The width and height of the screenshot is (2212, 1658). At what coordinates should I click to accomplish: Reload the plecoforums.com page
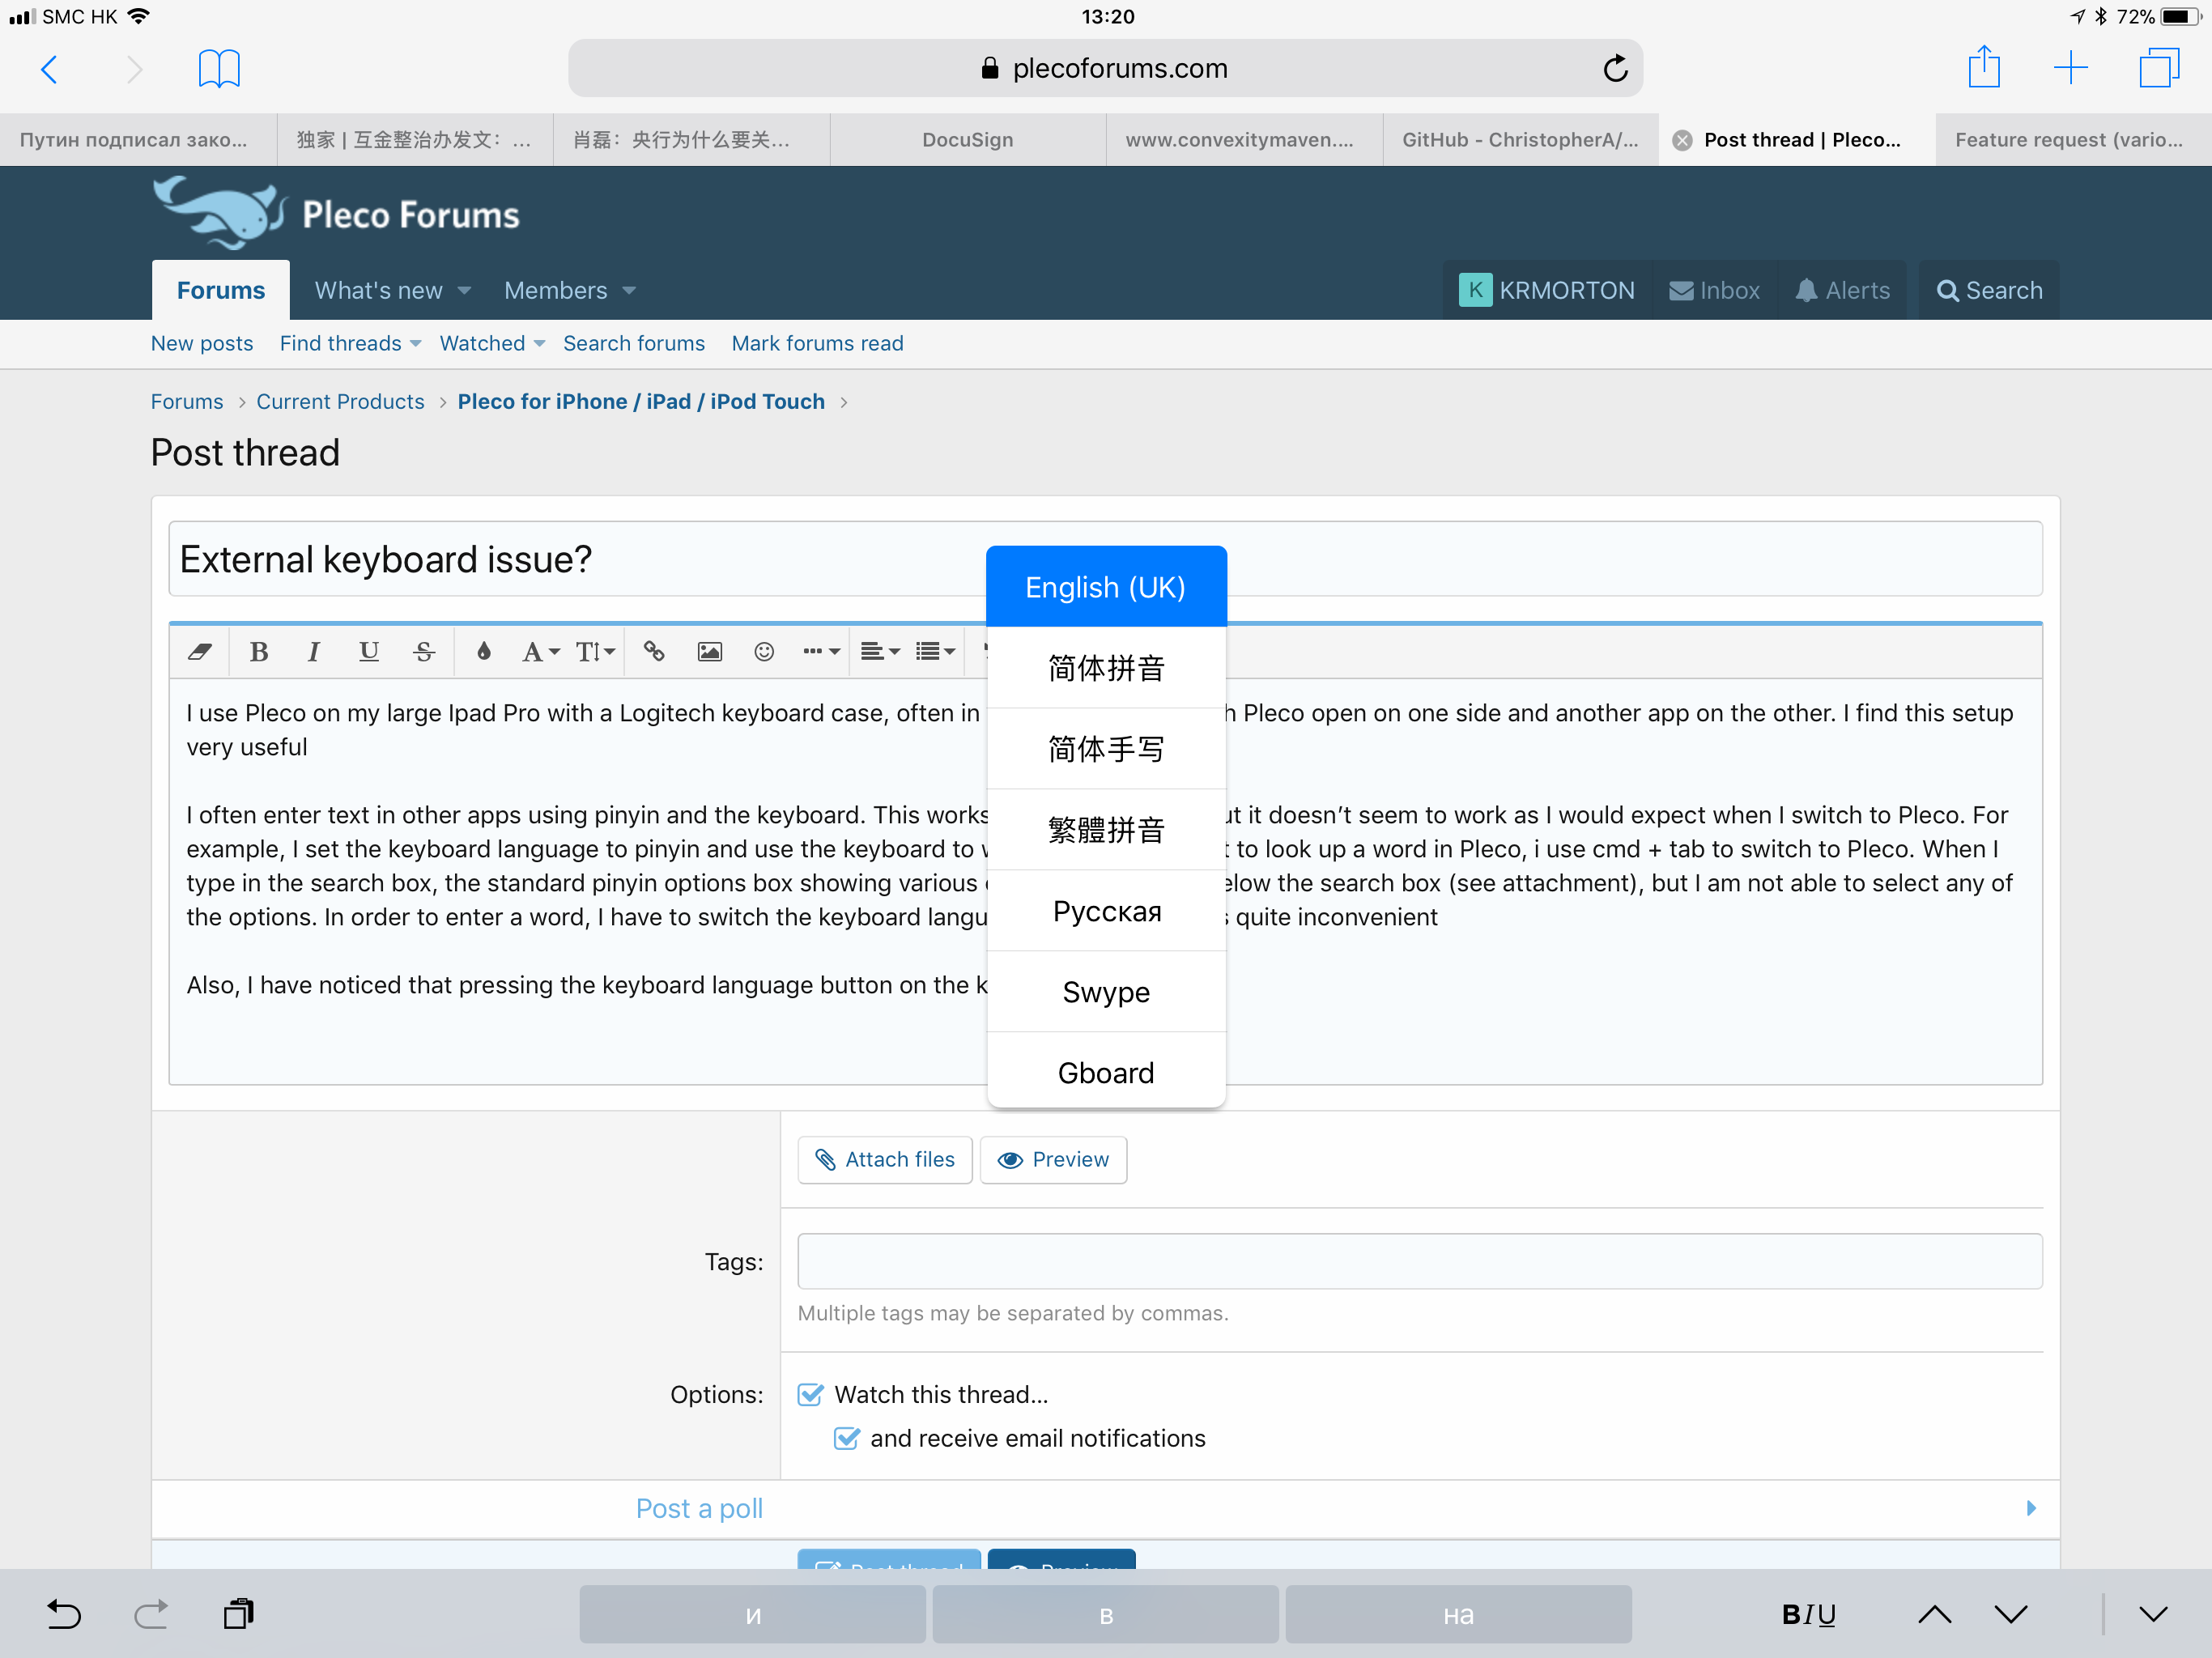coord(1615,68)
